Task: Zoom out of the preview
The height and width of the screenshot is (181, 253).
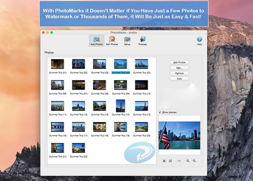Action: (x=194, y=161)
